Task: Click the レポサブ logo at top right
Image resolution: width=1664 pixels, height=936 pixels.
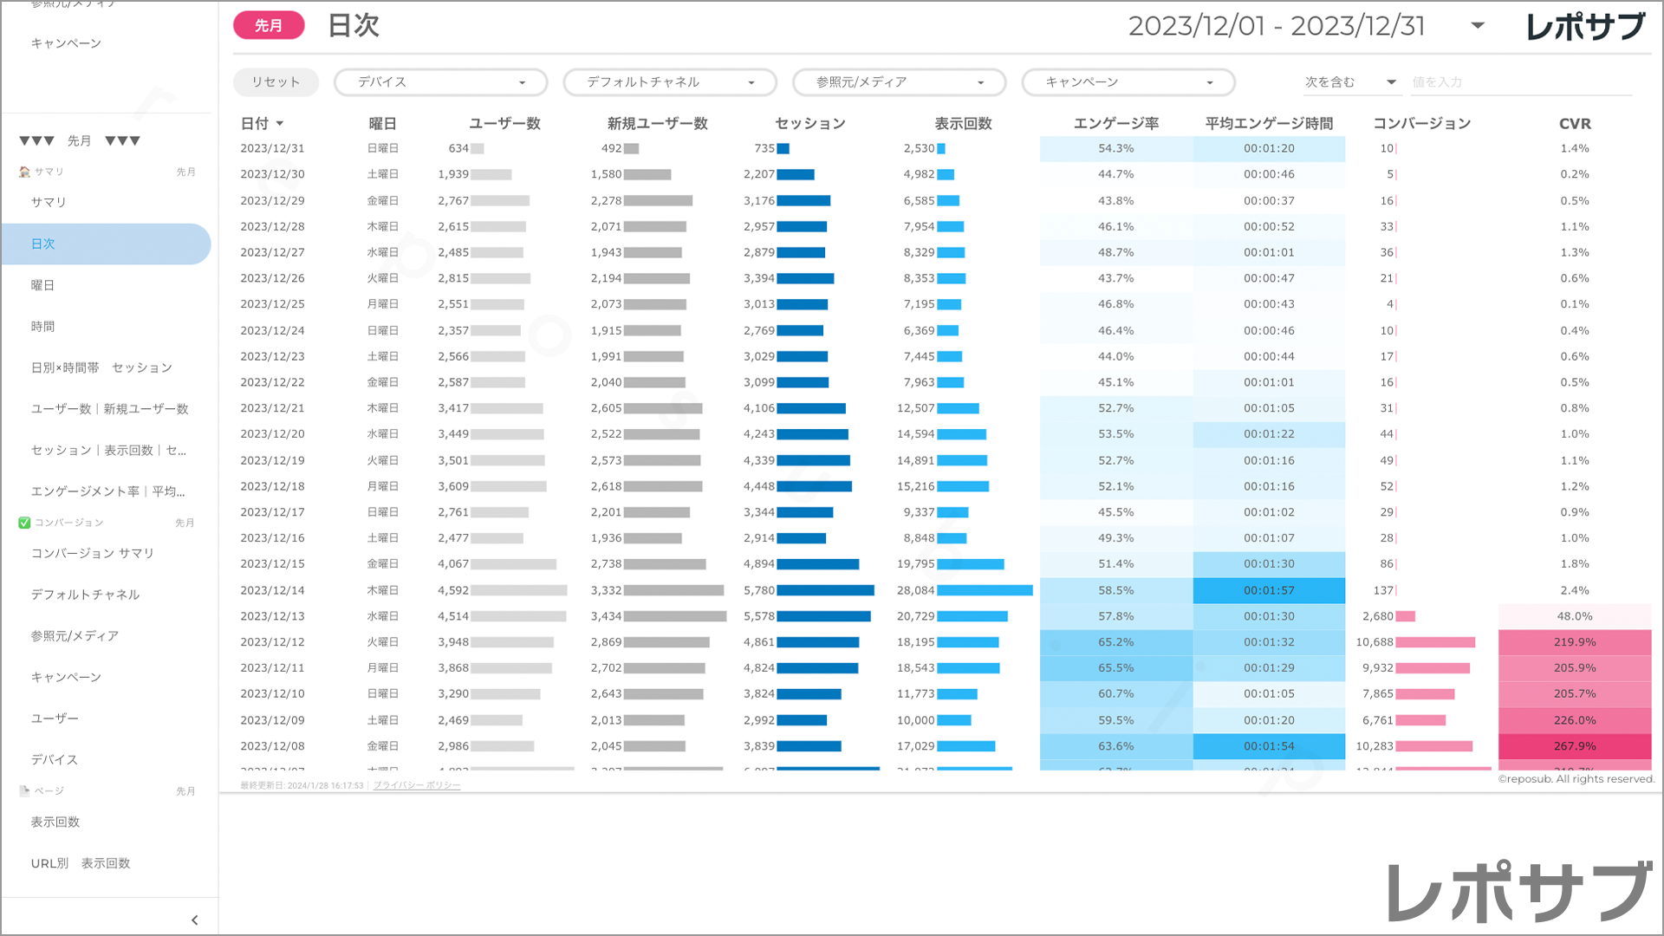Action: [x=1584, y=26]
